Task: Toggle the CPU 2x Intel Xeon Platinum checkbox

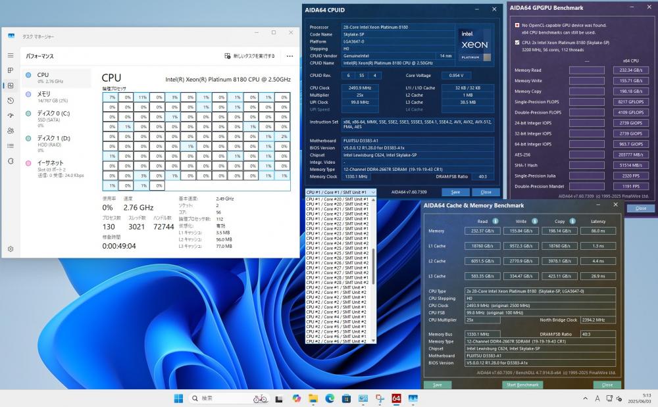Action: pos(517,42)
